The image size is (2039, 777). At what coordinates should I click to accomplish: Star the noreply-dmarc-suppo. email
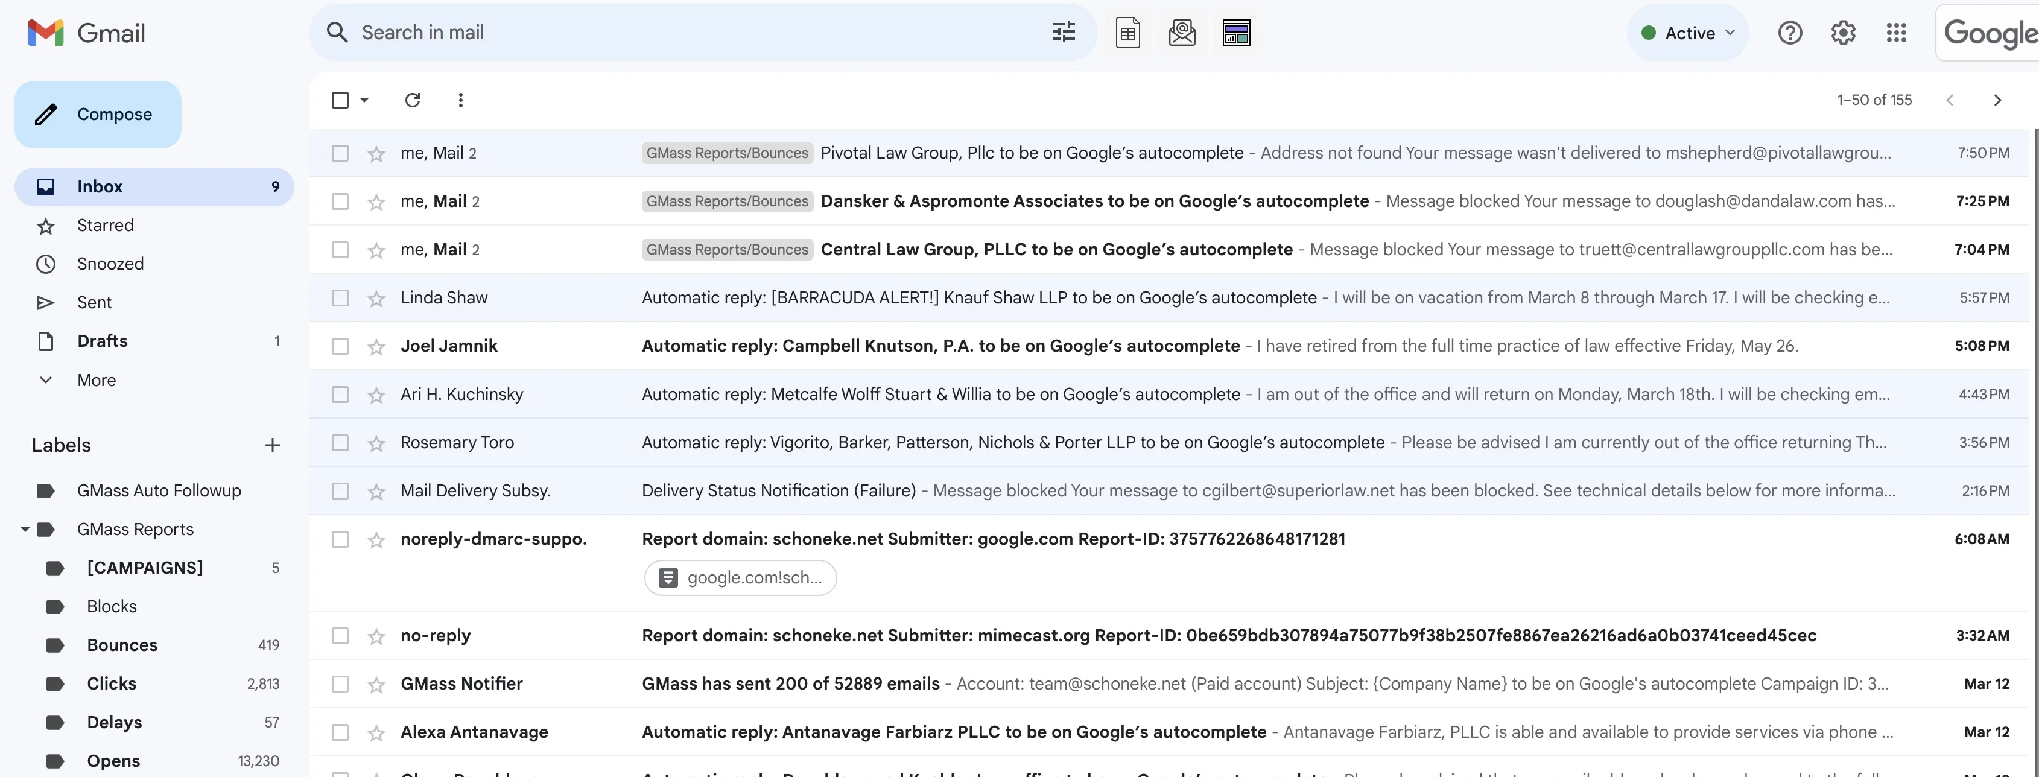376,540
